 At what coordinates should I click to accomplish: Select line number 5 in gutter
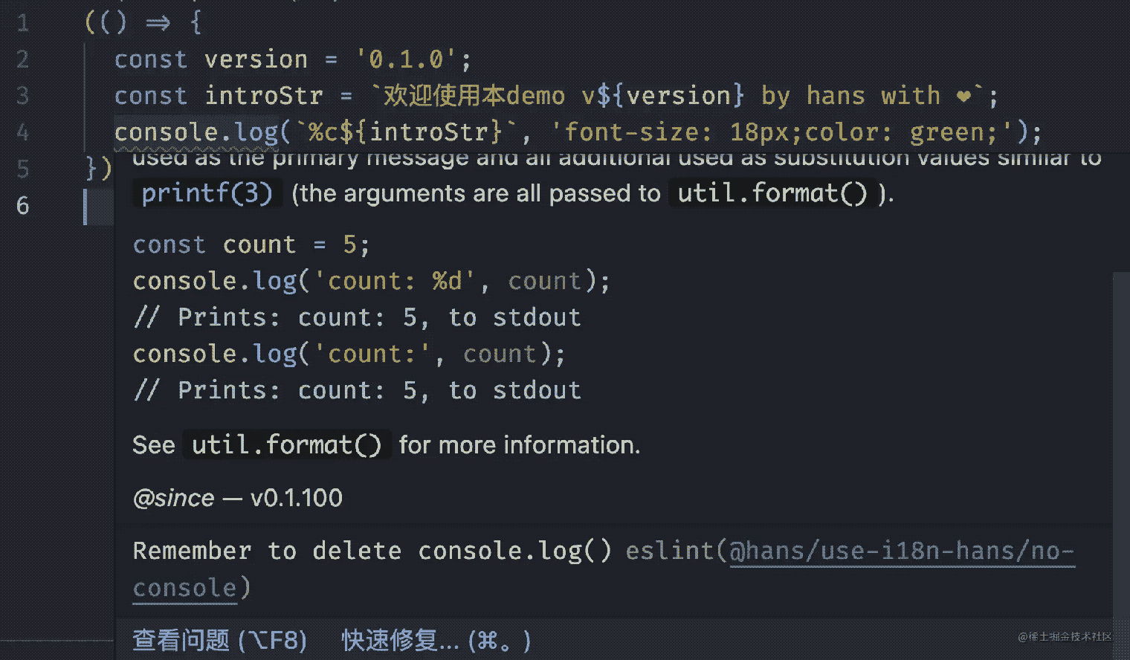tap(23, 169)
